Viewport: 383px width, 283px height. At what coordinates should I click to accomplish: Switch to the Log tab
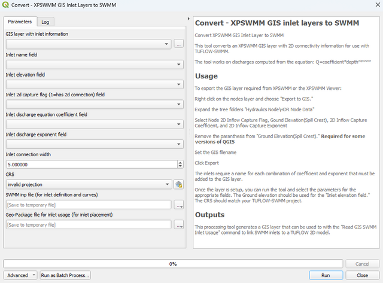45,22
